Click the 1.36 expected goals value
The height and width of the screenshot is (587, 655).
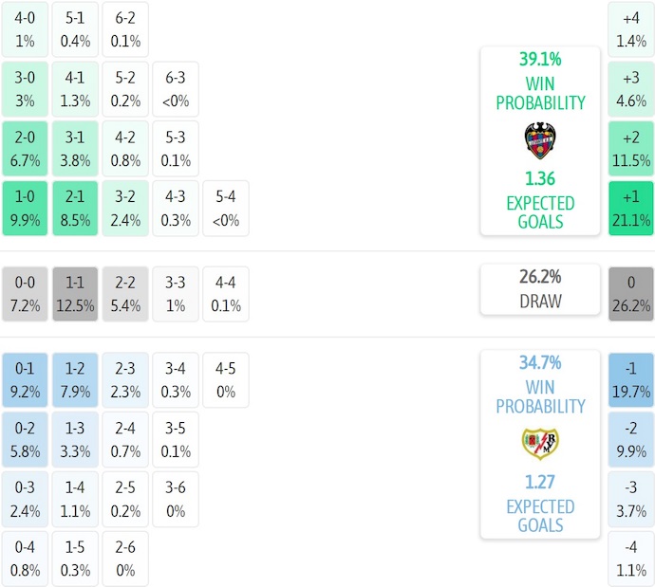[539, 178]
